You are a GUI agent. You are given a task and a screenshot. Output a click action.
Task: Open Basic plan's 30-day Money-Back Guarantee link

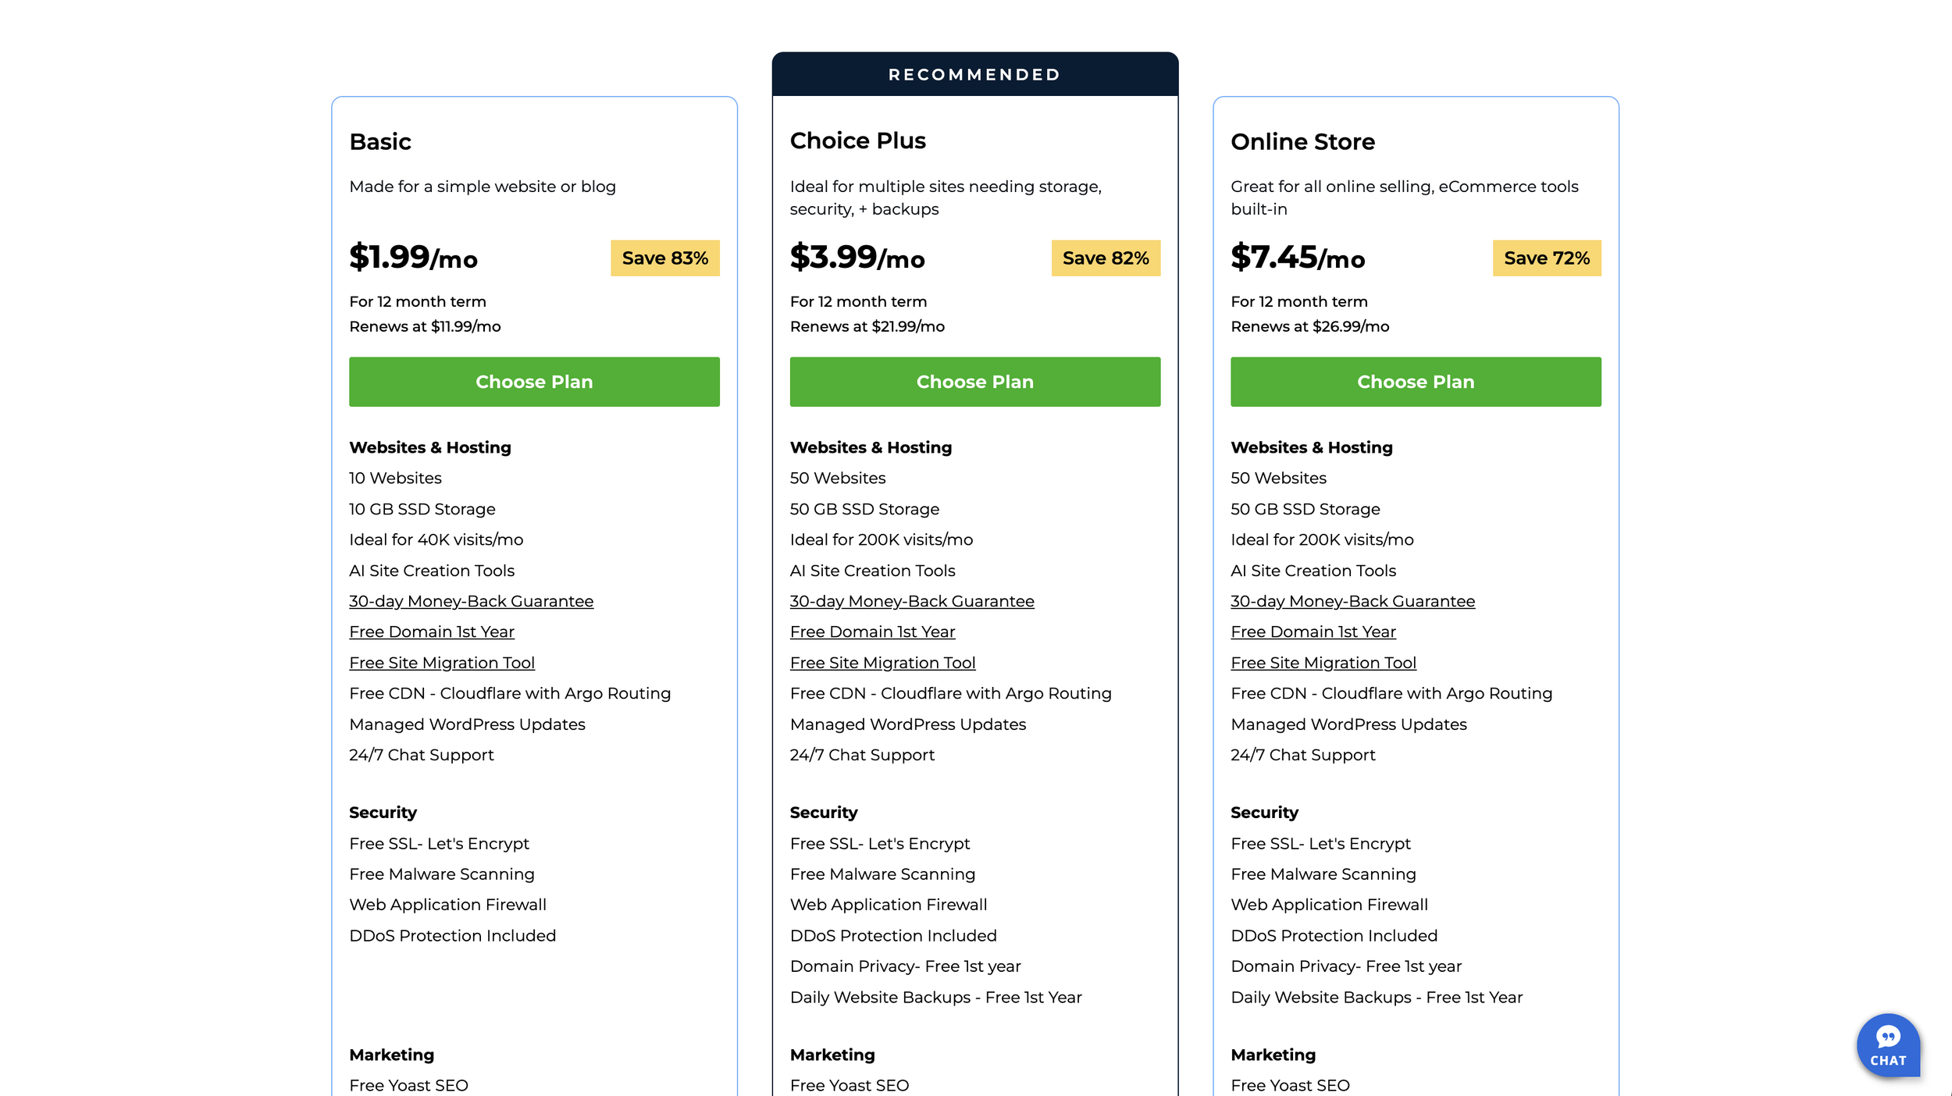point(471,601)
